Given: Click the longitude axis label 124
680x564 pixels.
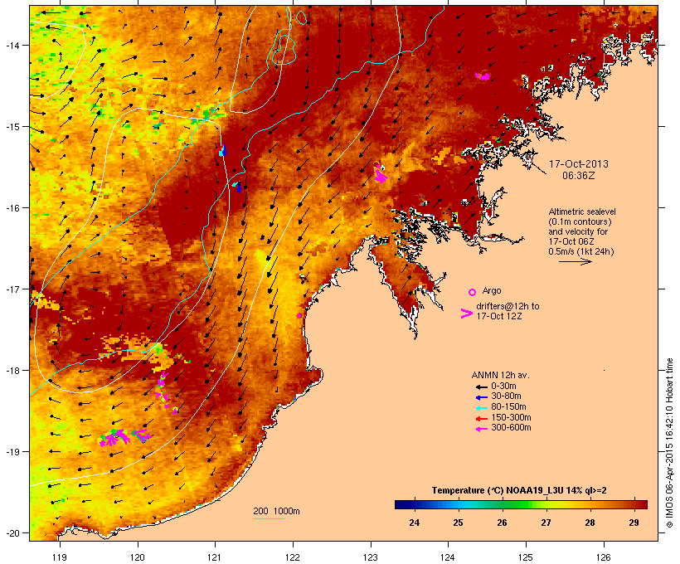Looking at the screenshot, I should click(448, 557).
